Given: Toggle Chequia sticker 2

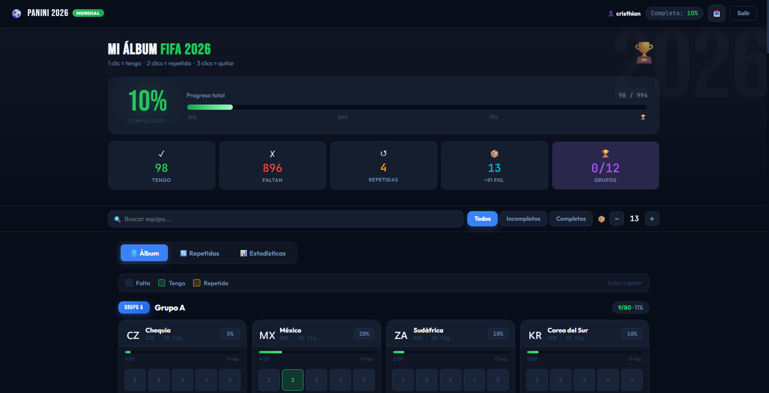Looking at the screenshot, I should (x=159, y=380).
